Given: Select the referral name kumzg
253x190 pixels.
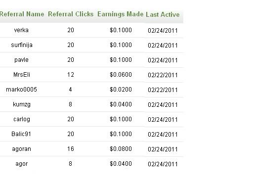Looking at the screenshot, I should [x=22, y=104].
